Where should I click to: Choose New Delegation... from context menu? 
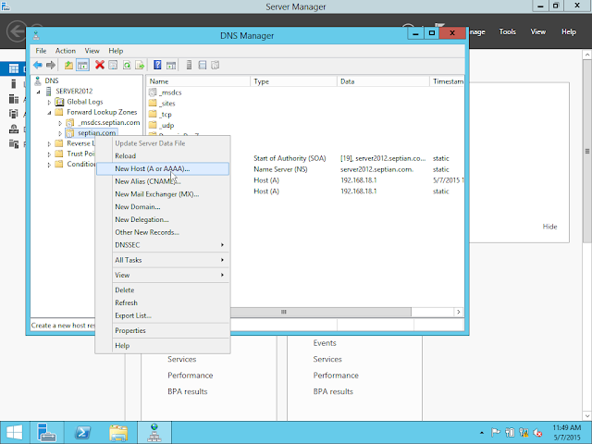pyautogui.click(x=163, y=220)
